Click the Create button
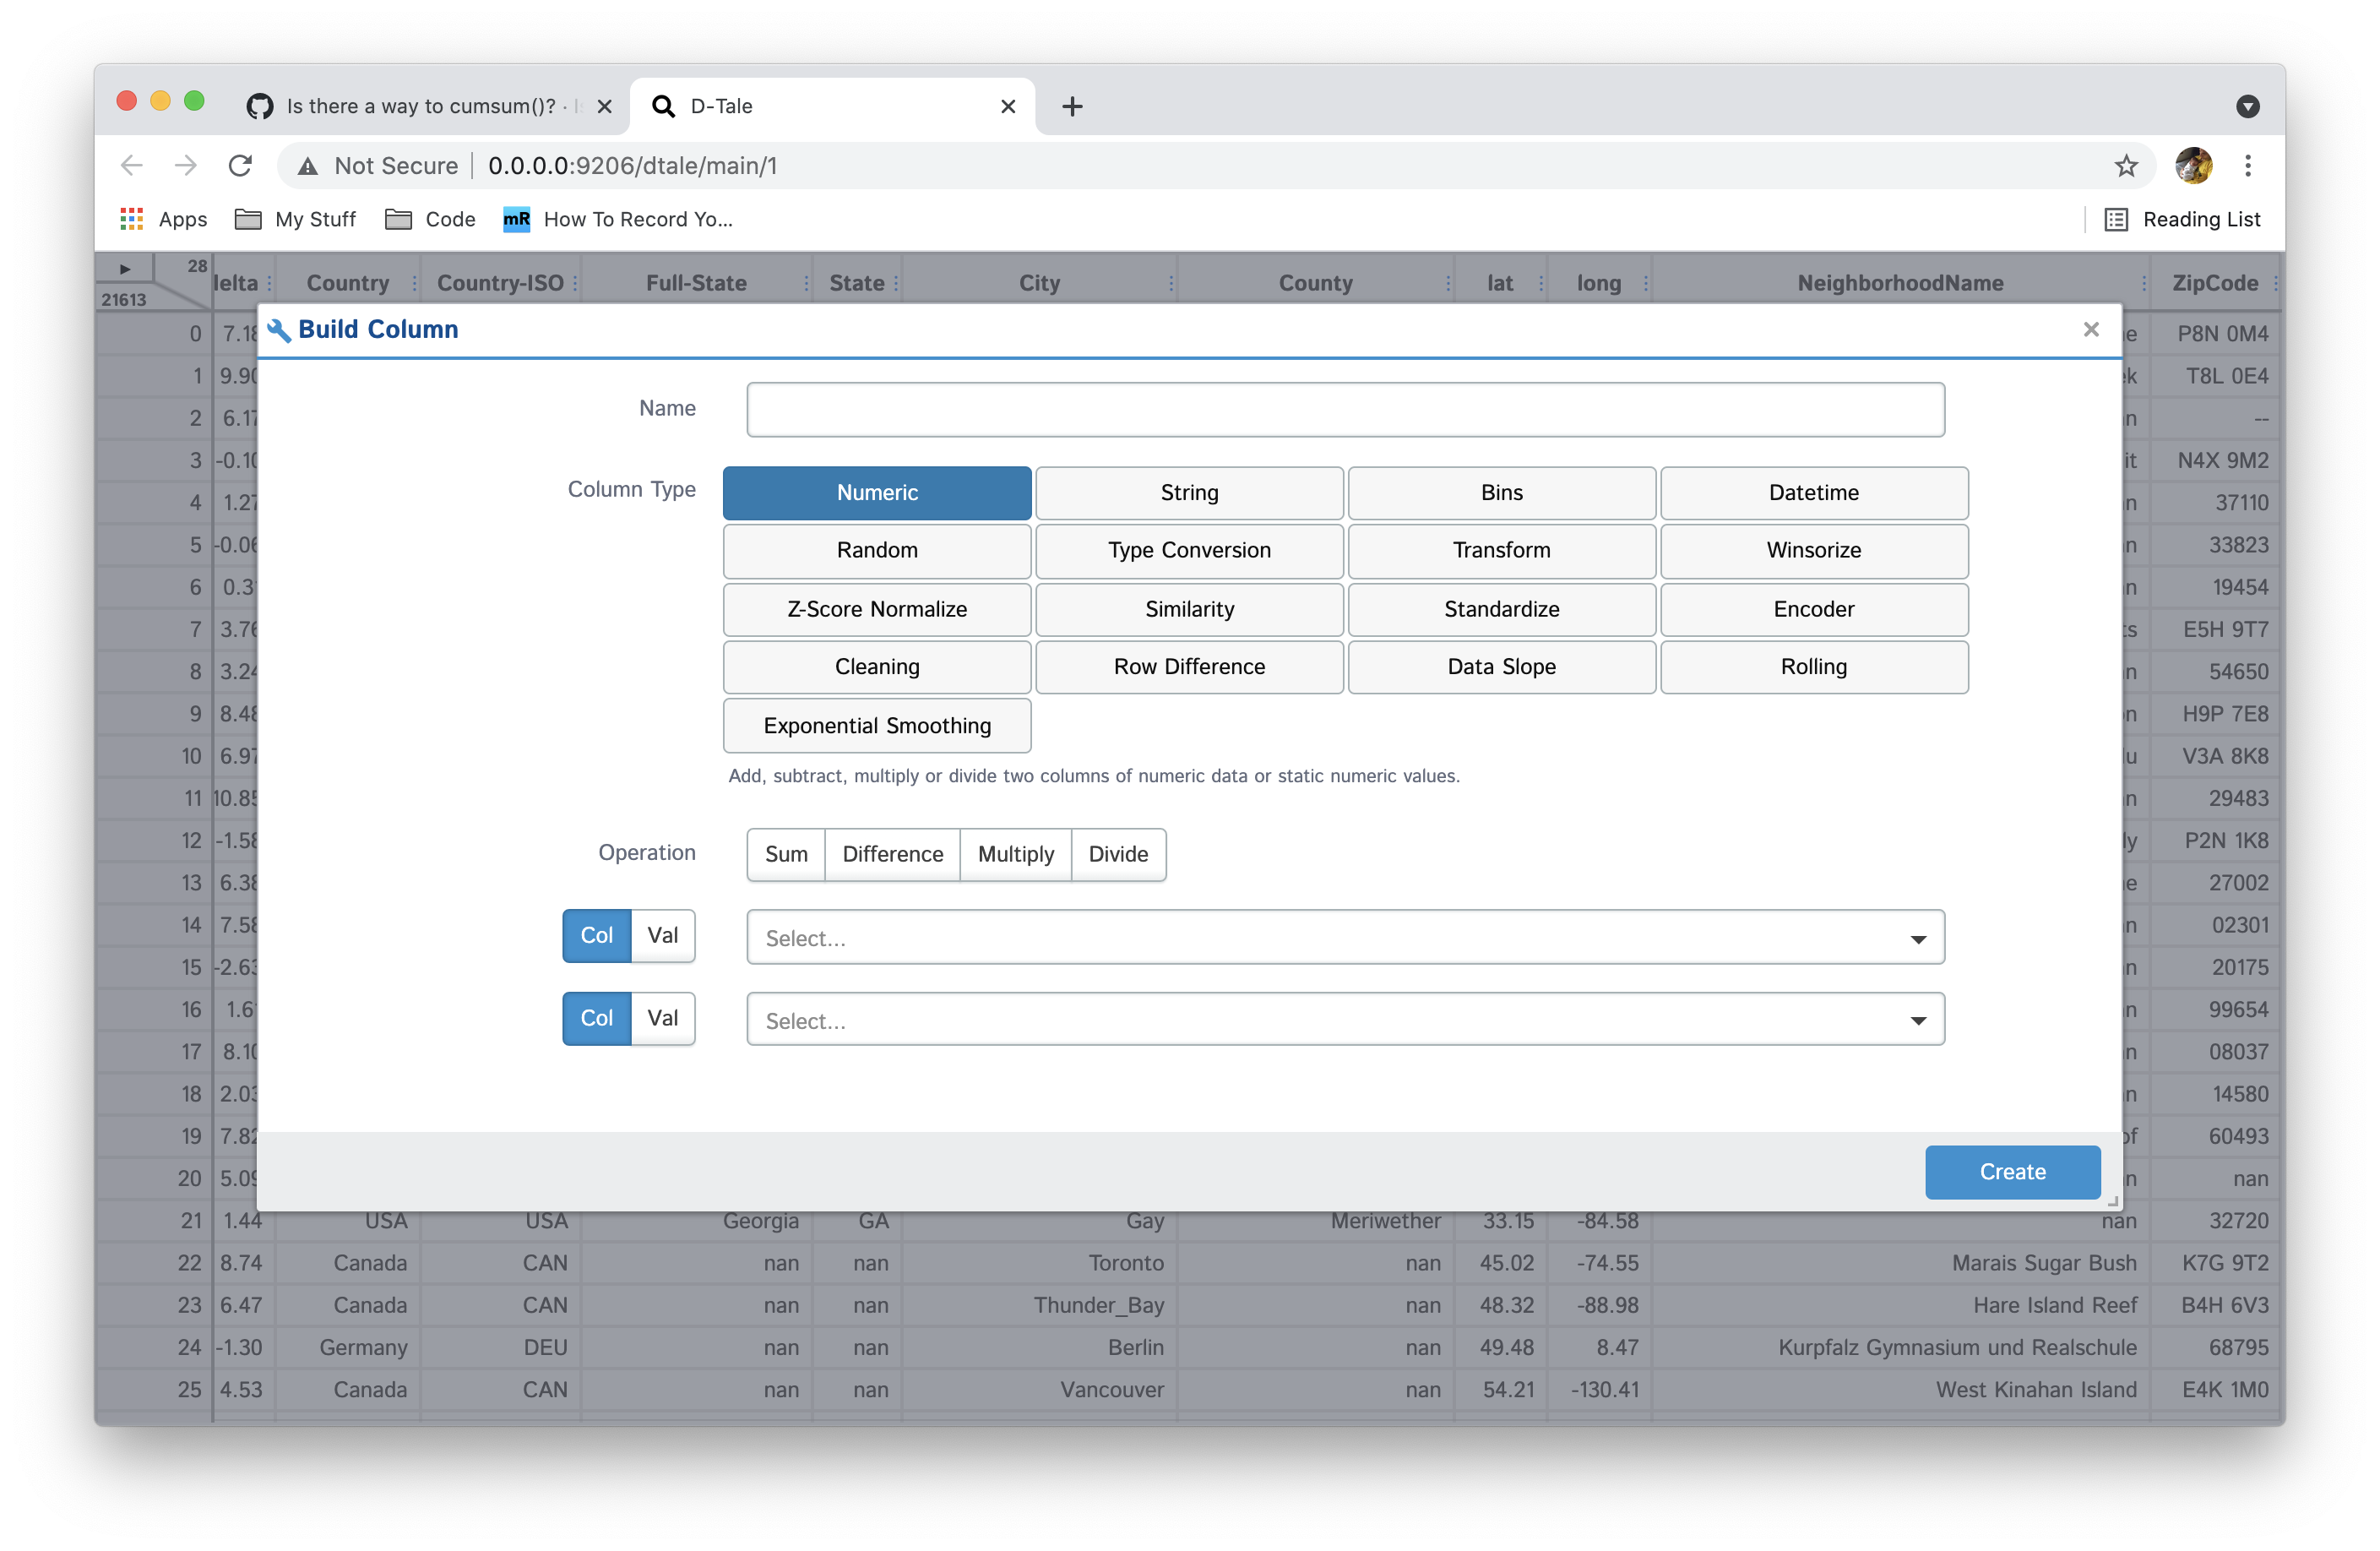The height and width of the screenshot is (1551, 2380). click(x=2012, y=1172)
